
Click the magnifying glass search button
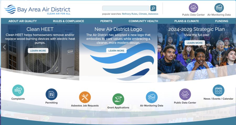(x=153, y=8)
